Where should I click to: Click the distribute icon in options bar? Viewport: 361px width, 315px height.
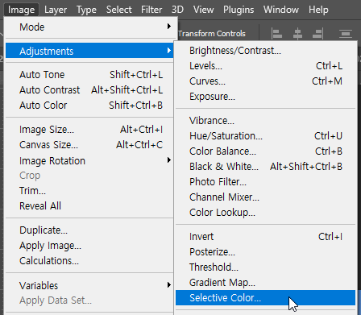tap(346, 34)
